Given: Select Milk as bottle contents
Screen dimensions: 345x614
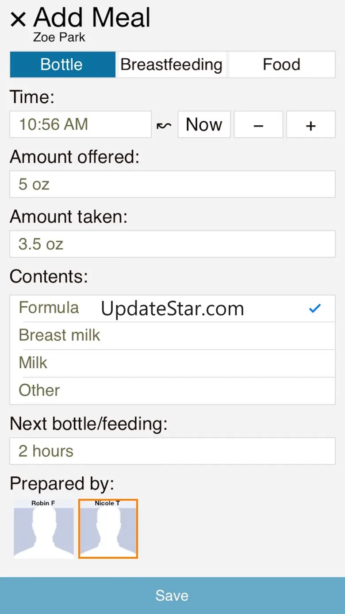Looking at the screenshot, I should 33,363.
